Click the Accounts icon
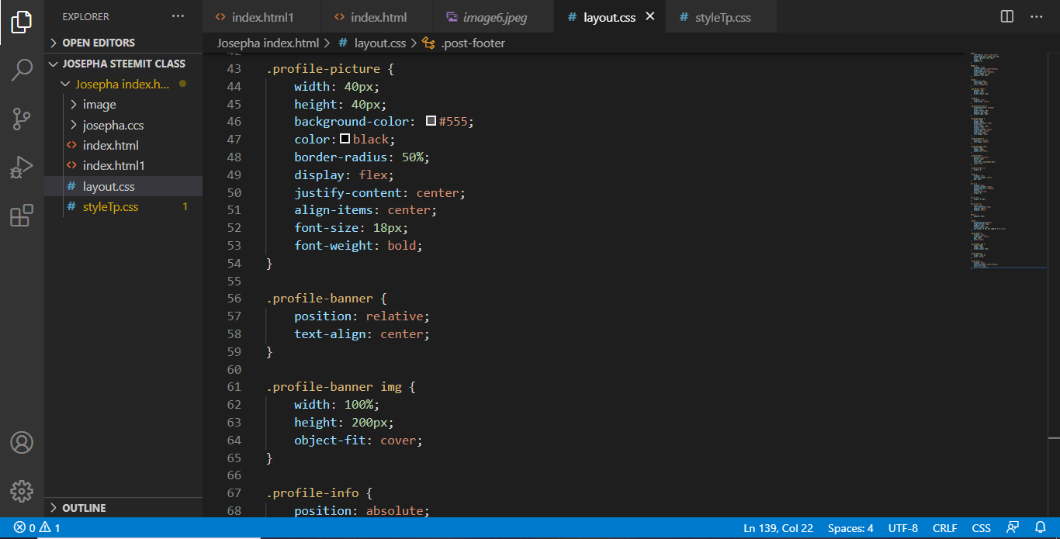 pos(22,443)
